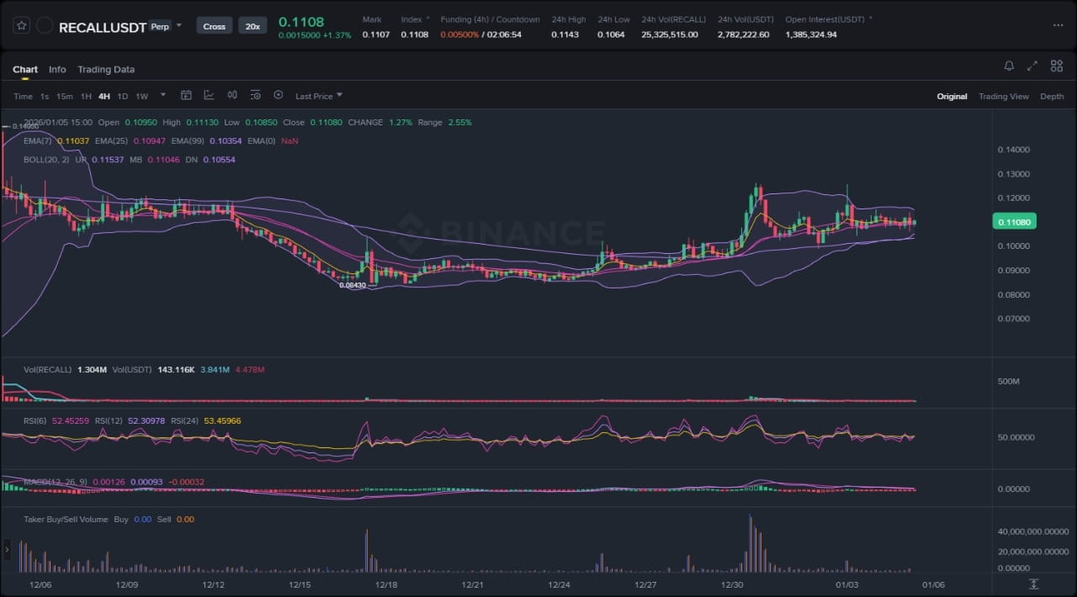Click the EMA(99) indicator label
The height and width of the screenshot is (597, 1077).
coord(188,140)
